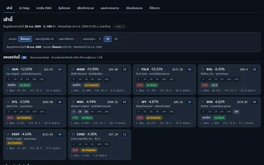The width and height of the screenshot is (264, 165).
Task: Open the WY ticker link
Action: 144,102
